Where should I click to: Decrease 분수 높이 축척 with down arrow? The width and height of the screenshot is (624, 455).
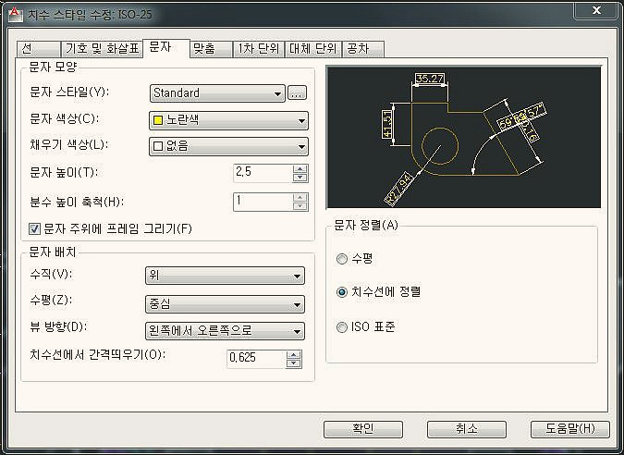(300, 206)
